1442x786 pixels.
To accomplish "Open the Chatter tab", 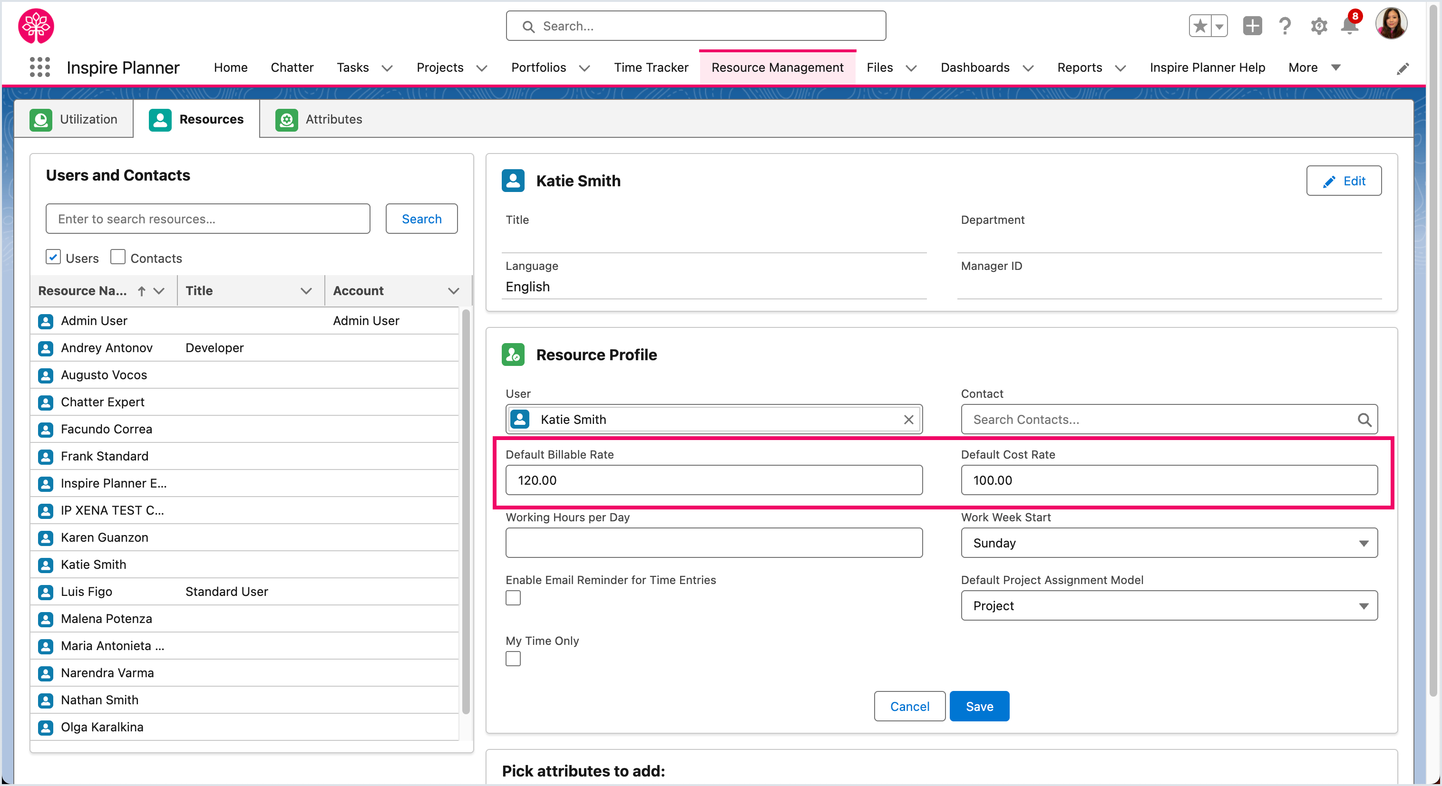I will click(292, 67).
